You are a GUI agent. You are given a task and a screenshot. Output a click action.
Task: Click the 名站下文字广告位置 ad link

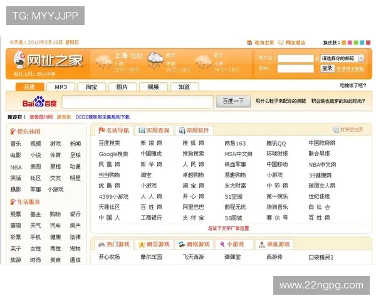[228, 228]
